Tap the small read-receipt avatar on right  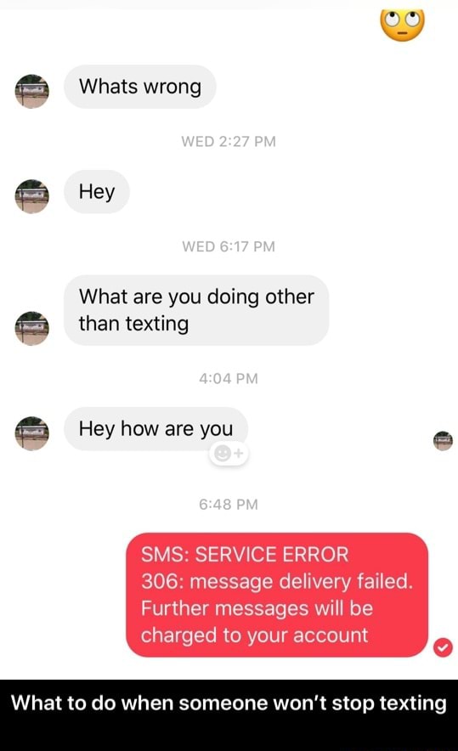point(443,441)
